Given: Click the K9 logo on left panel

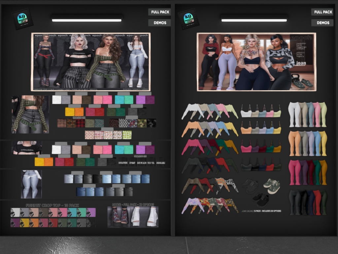Looking at the screenshot, I should 22,19.
